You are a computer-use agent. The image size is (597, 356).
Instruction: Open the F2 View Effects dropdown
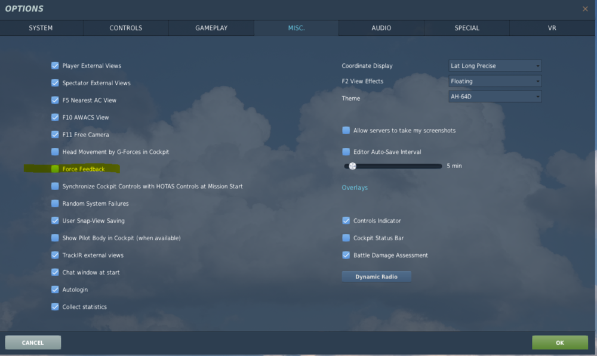point(494,81)
